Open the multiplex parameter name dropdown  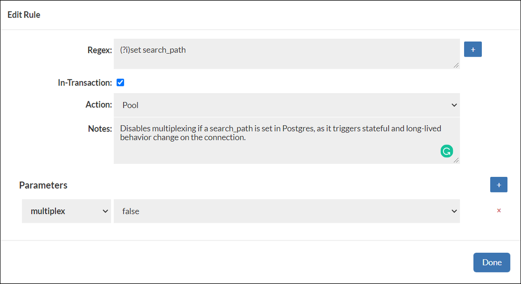click(x=66, y=211)
